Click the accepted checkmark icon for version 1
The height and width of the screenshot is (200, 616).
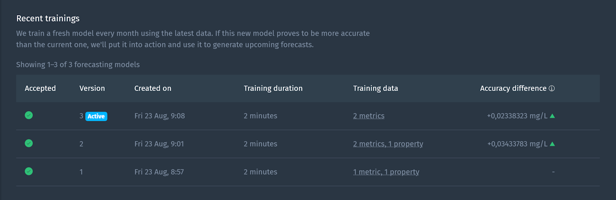click(29, 171)
